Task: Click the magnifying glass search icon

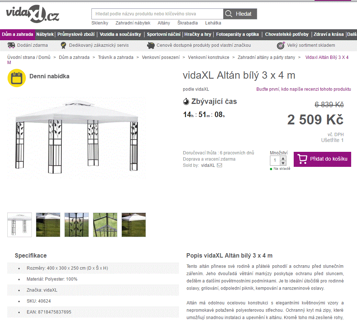Action: (x=229, y=14)
